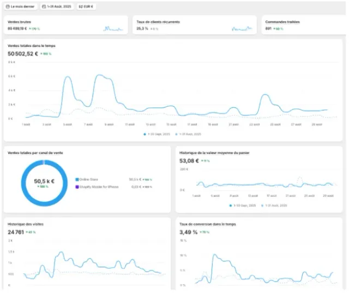
Task: Click the 50,5 k € donut center value
Action: [x=44, y=181]
